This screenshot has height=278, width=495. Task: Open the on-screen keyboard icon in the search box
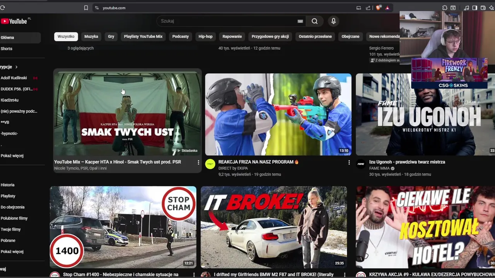click(300, 21)
